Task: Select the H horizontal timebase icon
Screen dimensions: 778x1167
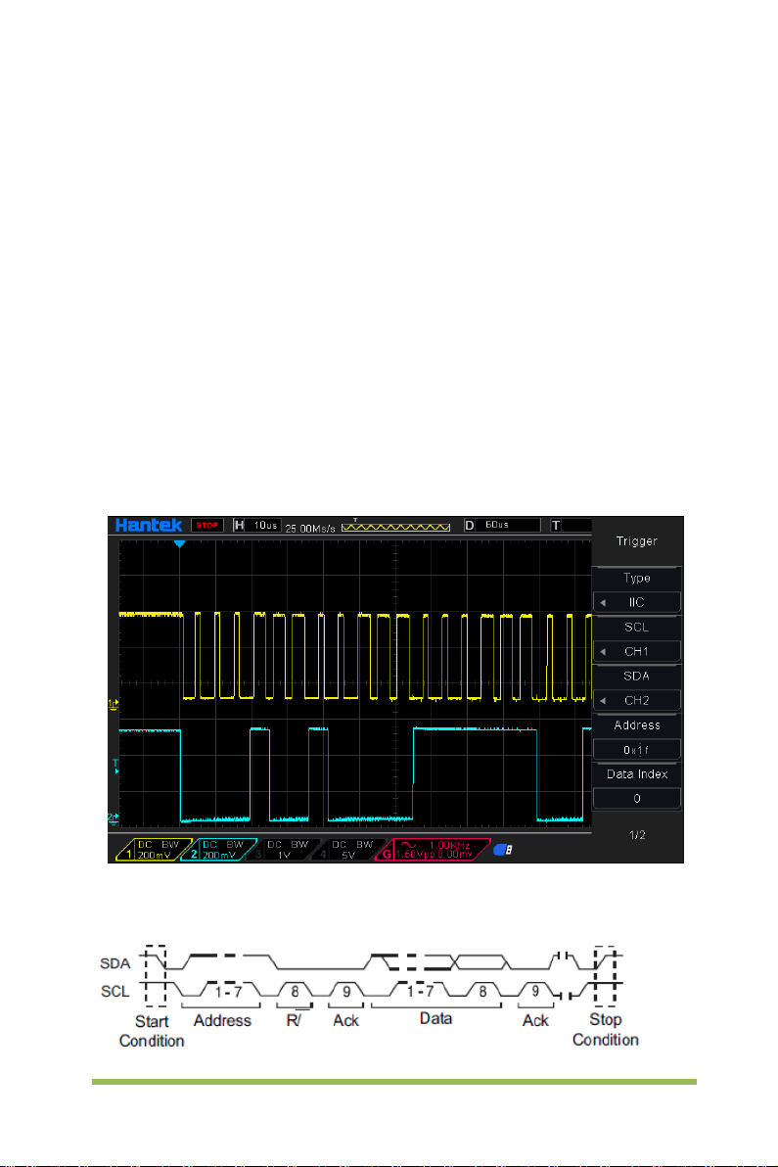Action: (x=239, y=526)
